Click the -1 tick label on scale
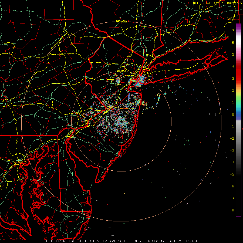Viewport: 243px width, 243px height. pos(232,126)
